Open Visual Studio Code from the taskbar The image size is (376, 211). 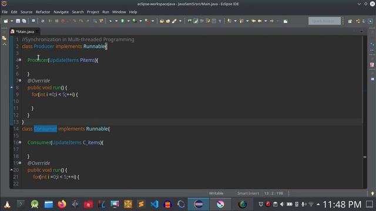tap(155, 205)
